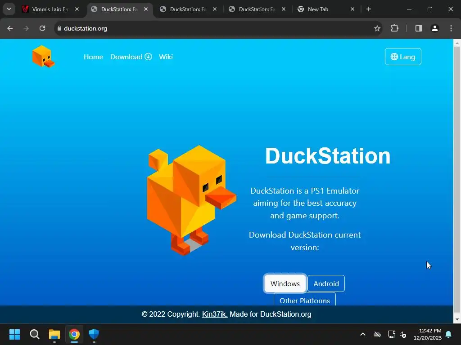The height and width of the screenshot is (345, 461).
Task: Open the network display tray icon
Action: (391, 334)
